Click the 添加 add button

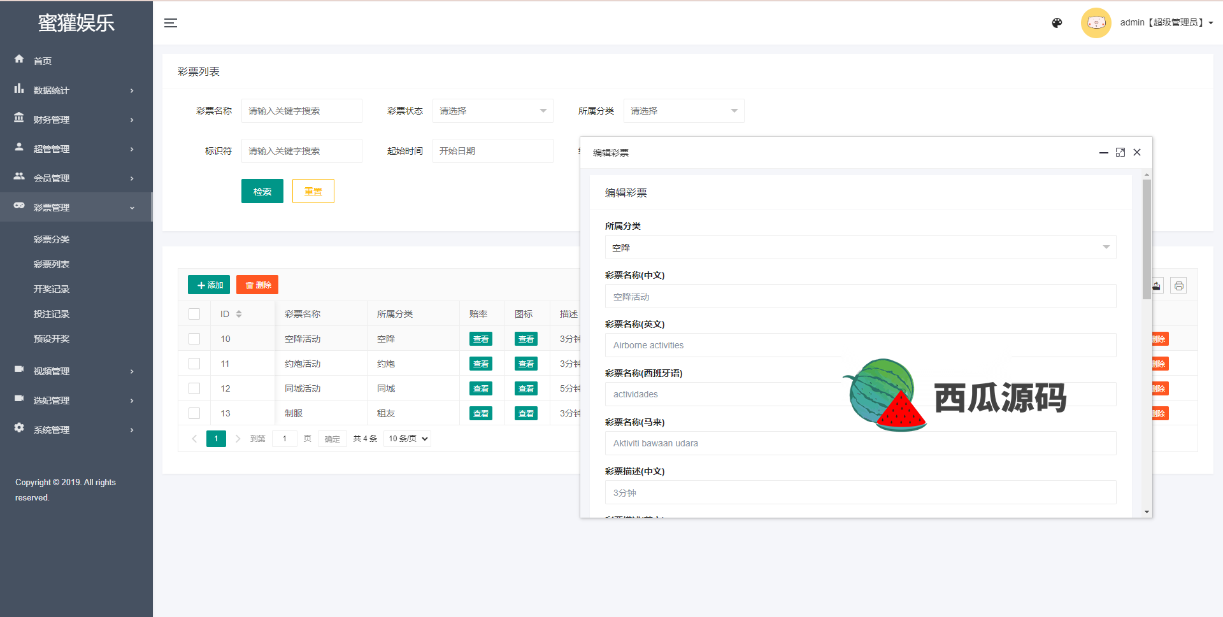tap(209, 285)
